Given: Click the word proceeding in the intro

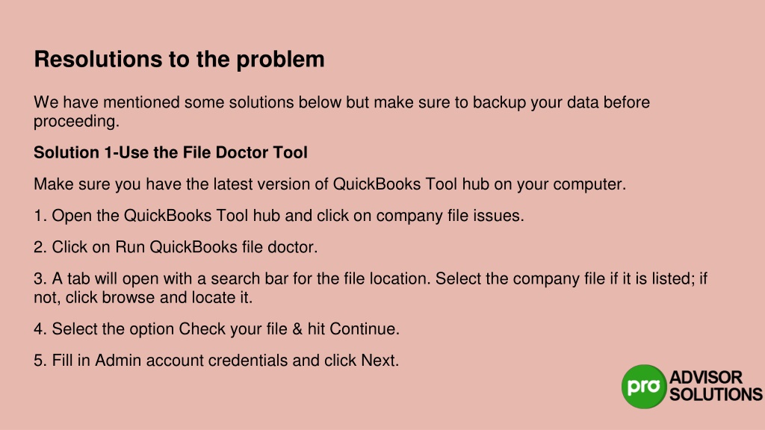Looking at the screenshot, I should (x=75, y=122).
